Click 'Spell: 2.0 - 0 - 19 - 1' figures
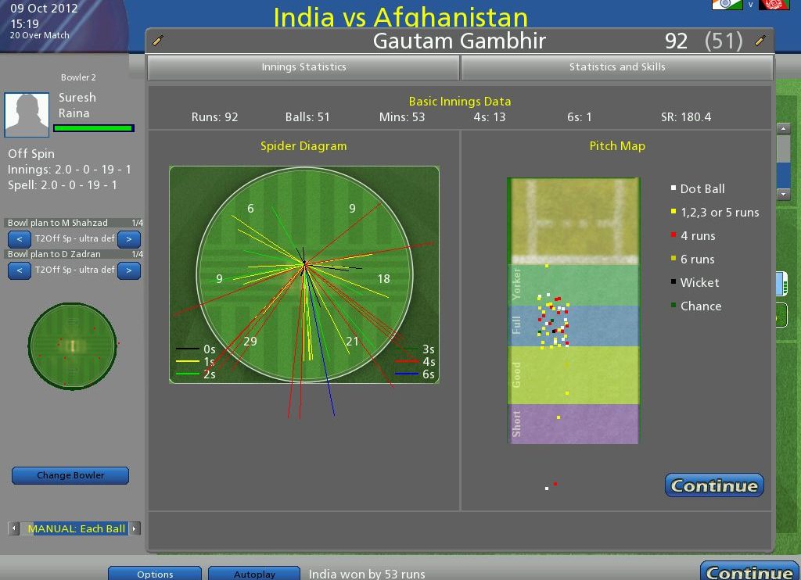The image size is (801, 580). tap(63, 185)
